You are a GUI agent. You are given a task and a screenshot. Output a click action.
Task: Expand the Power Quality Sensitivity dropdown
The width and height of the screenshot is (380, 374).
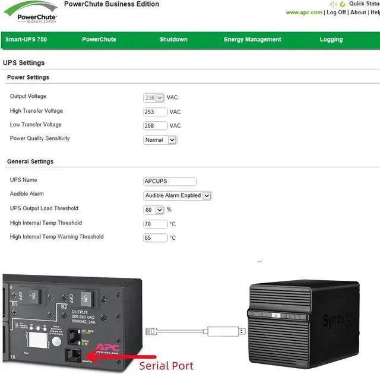[160, 140]
